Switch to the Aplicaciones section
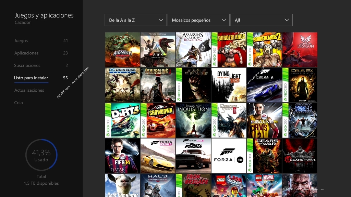351x197 pixels. (41, 53)
